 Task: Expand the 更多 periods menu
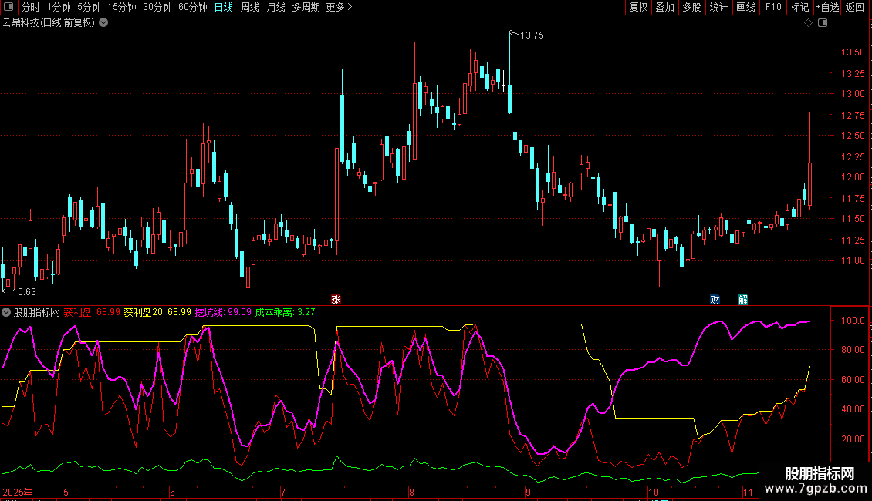[339, 7]
